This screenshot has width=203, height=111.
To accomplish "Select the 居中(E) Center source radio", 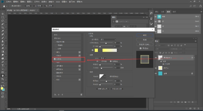I will (100, 61).
